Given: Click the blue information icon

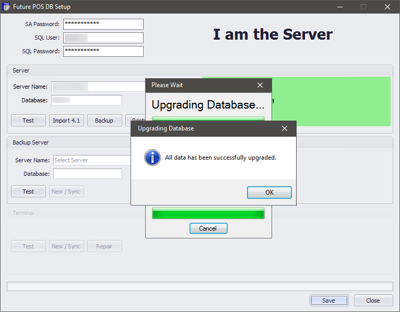Looking at the screenshot, I should coord(152,158).
